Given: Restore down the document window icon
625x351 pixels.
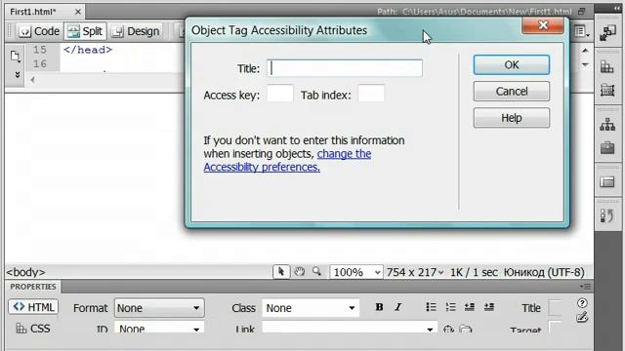Looking at the screenshot, I should pos(582,12).
